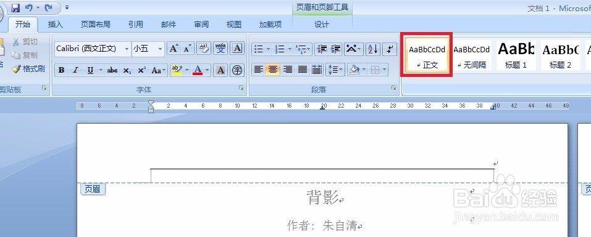Click the Align Right icon
Viewport: 591px width, 237px height.
point(287,70)
